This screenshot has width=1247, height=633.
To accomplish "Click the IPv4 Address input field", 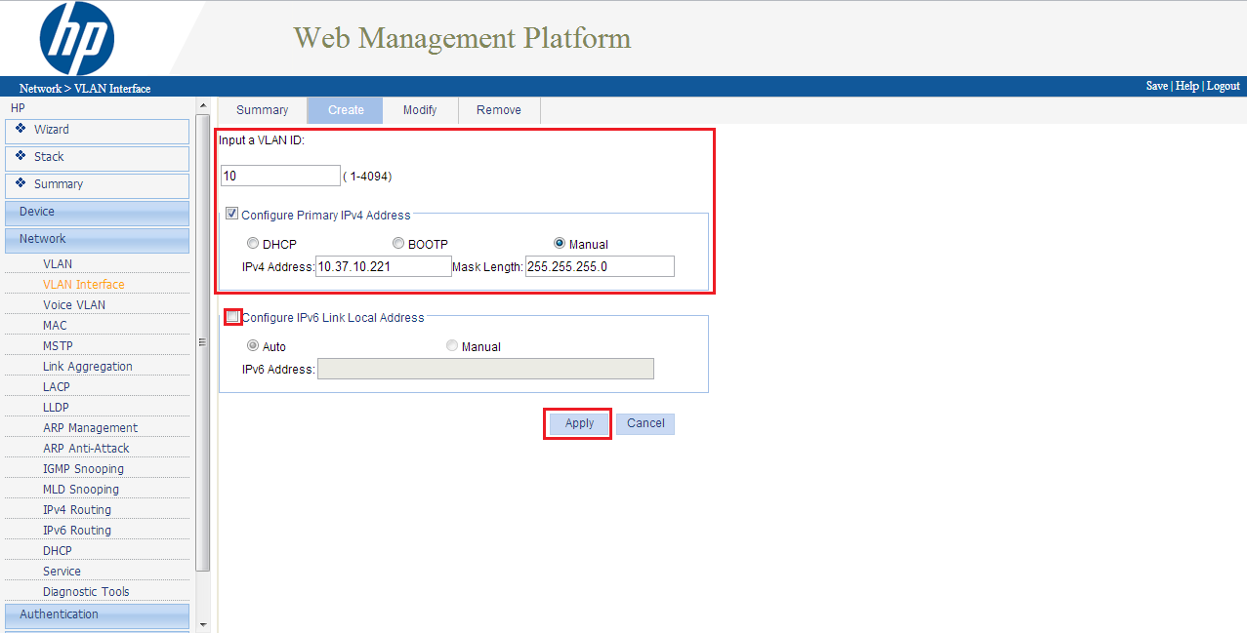I will coord(383,266).
